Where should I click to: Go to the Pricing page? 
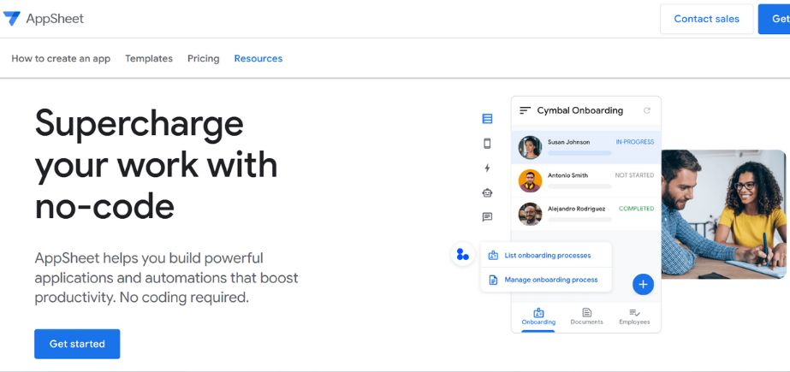(x=204, y=58)
